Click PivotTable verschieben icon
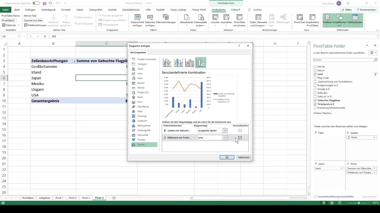Viewport: 380px width, 213px height. point(240,20)
